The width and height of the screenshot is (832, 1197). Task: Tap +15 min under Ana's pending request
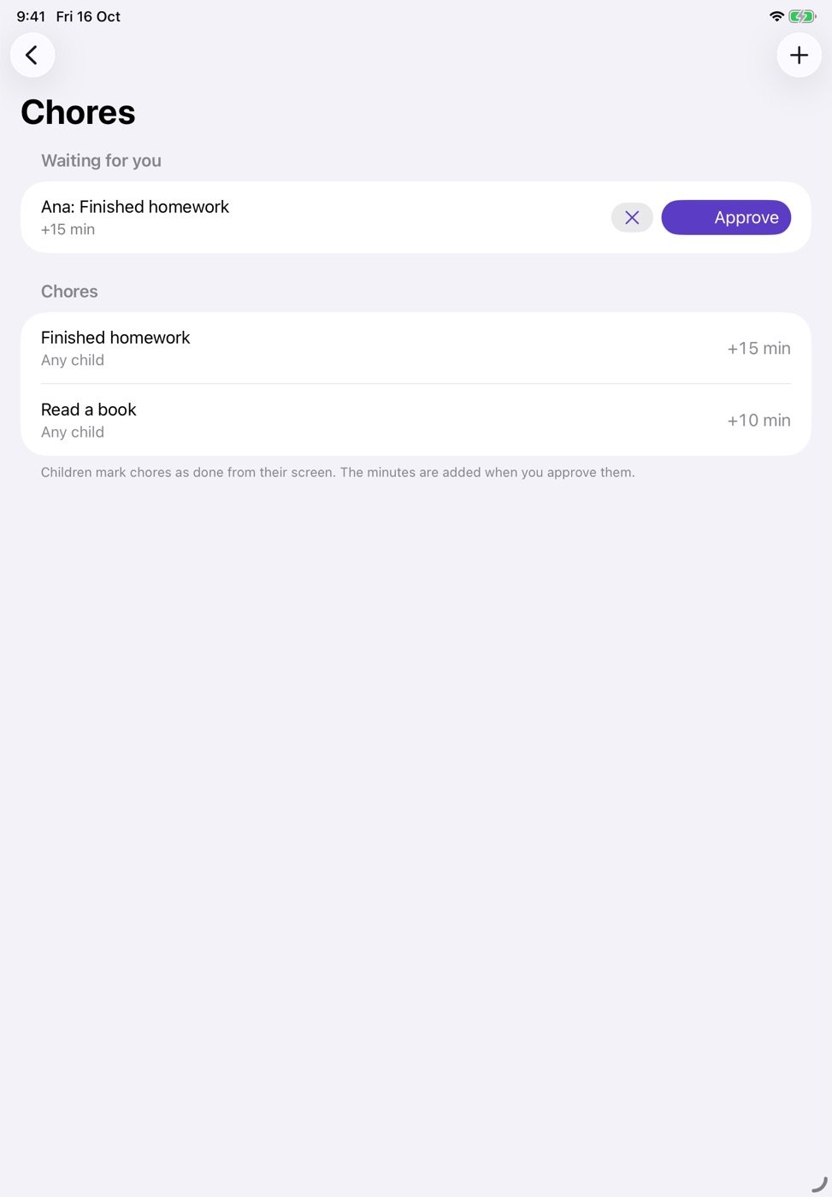(x=68, y=229)
